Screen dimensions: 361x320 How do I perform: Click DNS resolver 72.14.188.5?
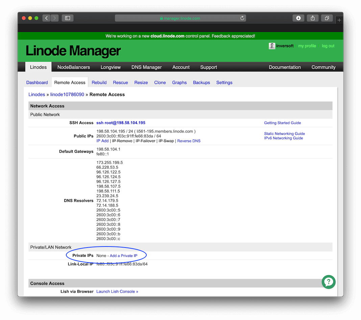click(x=107, y=205)
